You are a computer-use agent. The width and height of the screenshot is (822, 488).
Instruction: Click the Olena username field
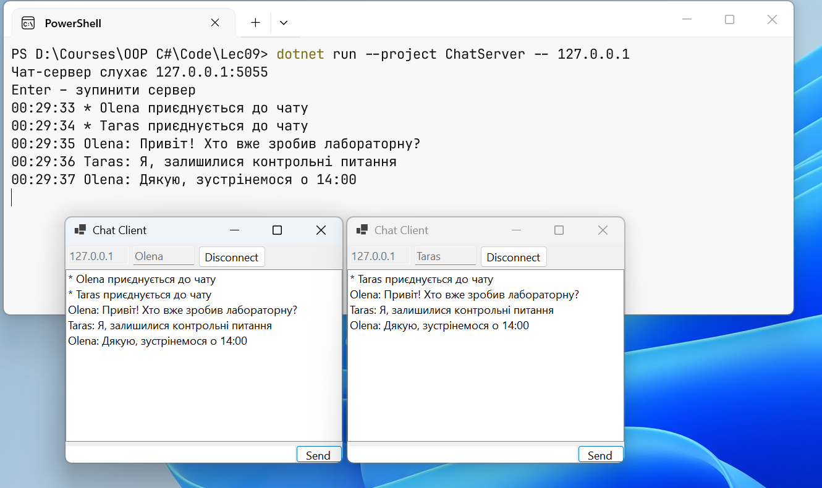(164, 256)
